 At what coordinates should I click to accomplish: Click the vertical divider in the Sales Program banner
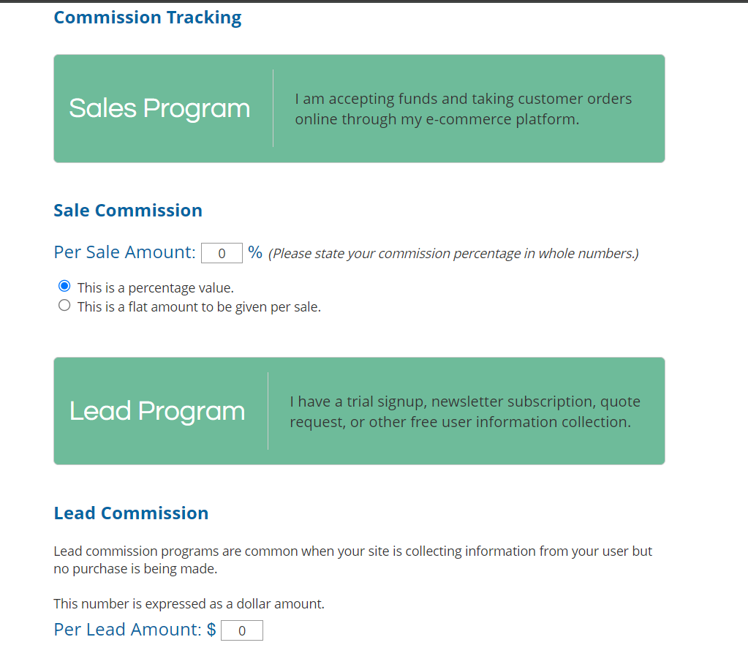[x=273, y=108]
